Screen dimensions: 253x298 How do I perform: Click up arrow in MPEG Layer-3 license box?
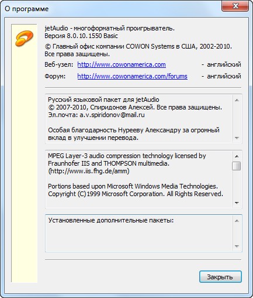[x=237, y=156]
